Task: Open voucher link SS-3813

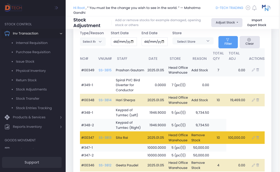Action: (x=105, y=137)
